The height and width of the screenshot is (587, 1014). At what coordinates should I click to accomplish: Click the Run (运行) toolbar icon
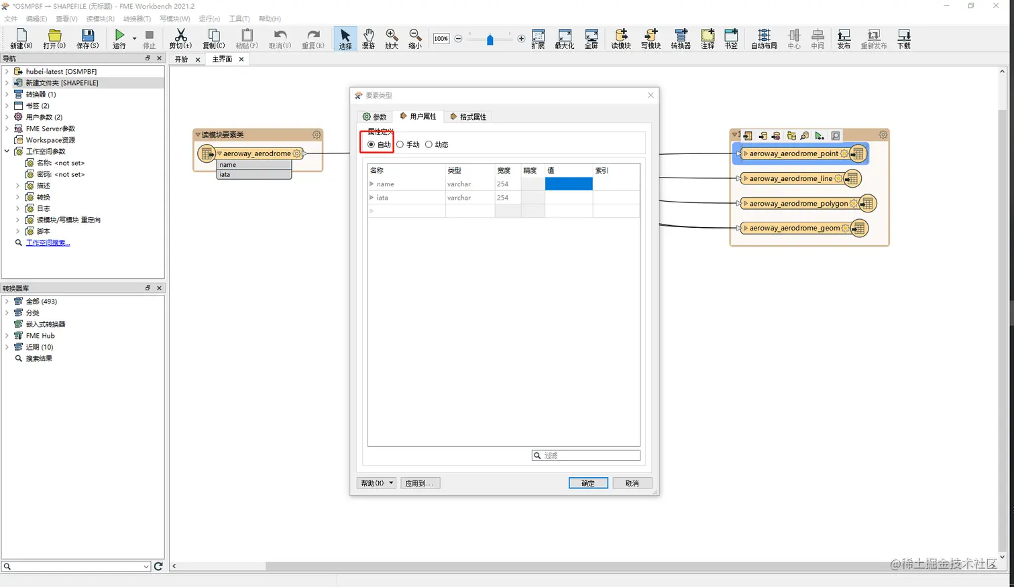click(x=119, y=39)
